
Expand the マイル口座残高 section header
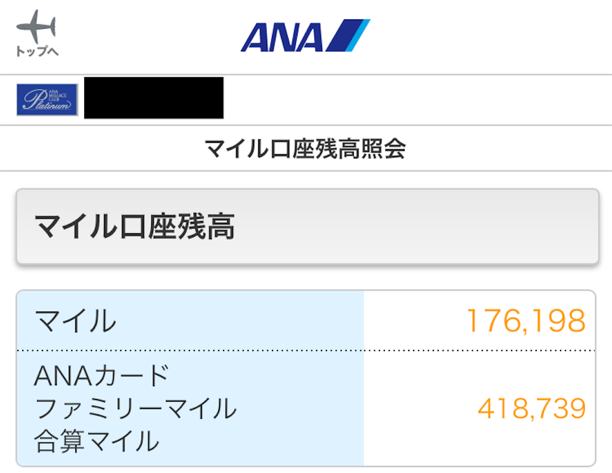(x=307, y=227)
